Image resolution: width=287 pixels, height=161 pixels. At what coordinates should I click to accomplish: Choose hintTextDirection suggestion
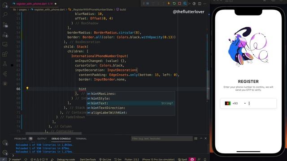pyautogui.click(x=130, y=108)
